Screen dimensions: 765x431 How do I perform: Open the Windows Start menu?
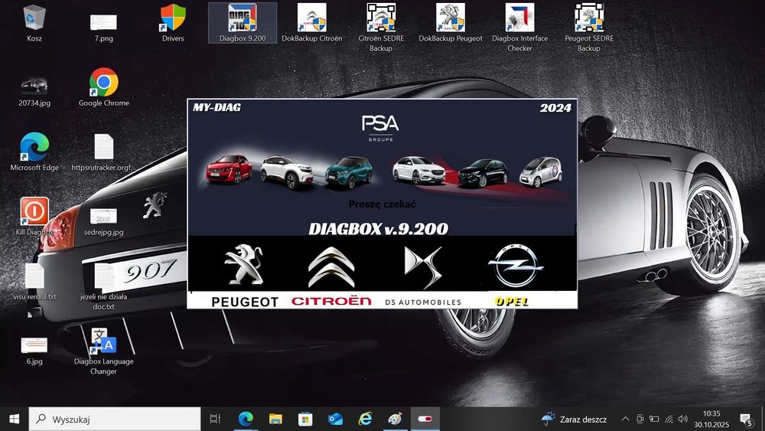tap(14, 419)
